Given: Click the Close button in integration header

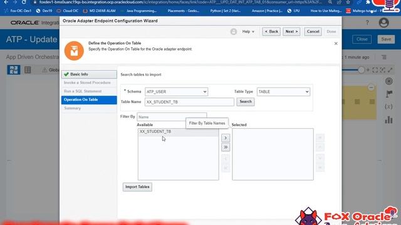Looking at the screenshot, I should click(362, 39).
